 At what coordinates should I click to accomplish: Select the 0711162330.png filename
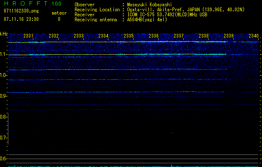pyautogui.click(x=21, y=11)
